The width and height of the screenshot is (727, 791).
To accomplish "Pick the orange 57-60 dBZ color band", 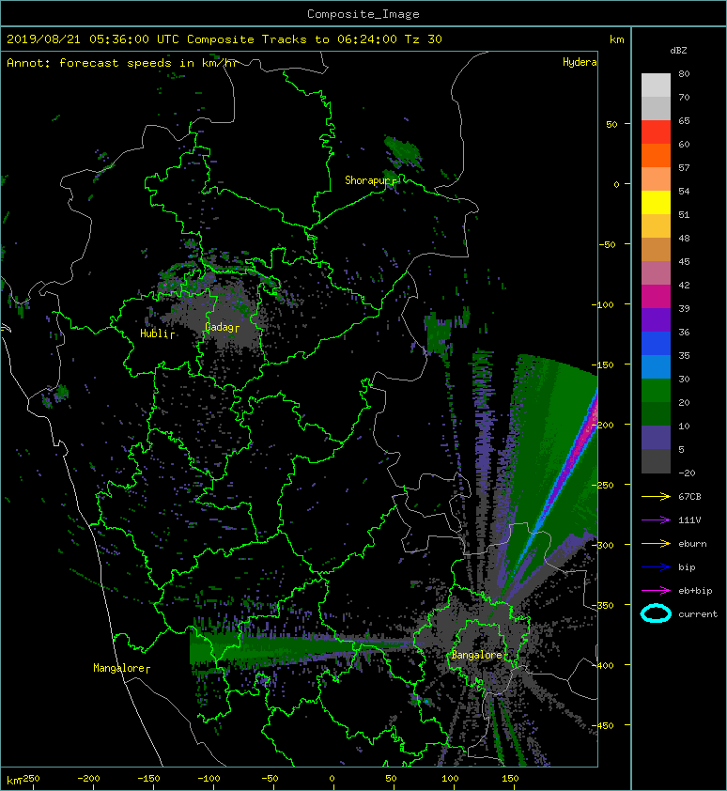I will [x=656, y=155].
